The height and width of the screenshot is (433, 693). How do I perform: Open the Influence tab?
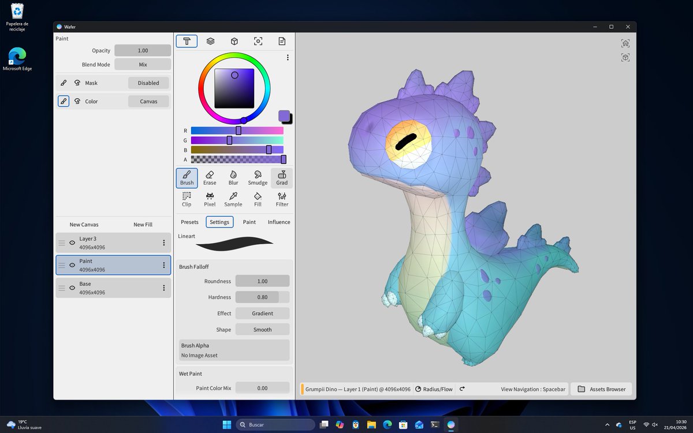tap(278, 222)
